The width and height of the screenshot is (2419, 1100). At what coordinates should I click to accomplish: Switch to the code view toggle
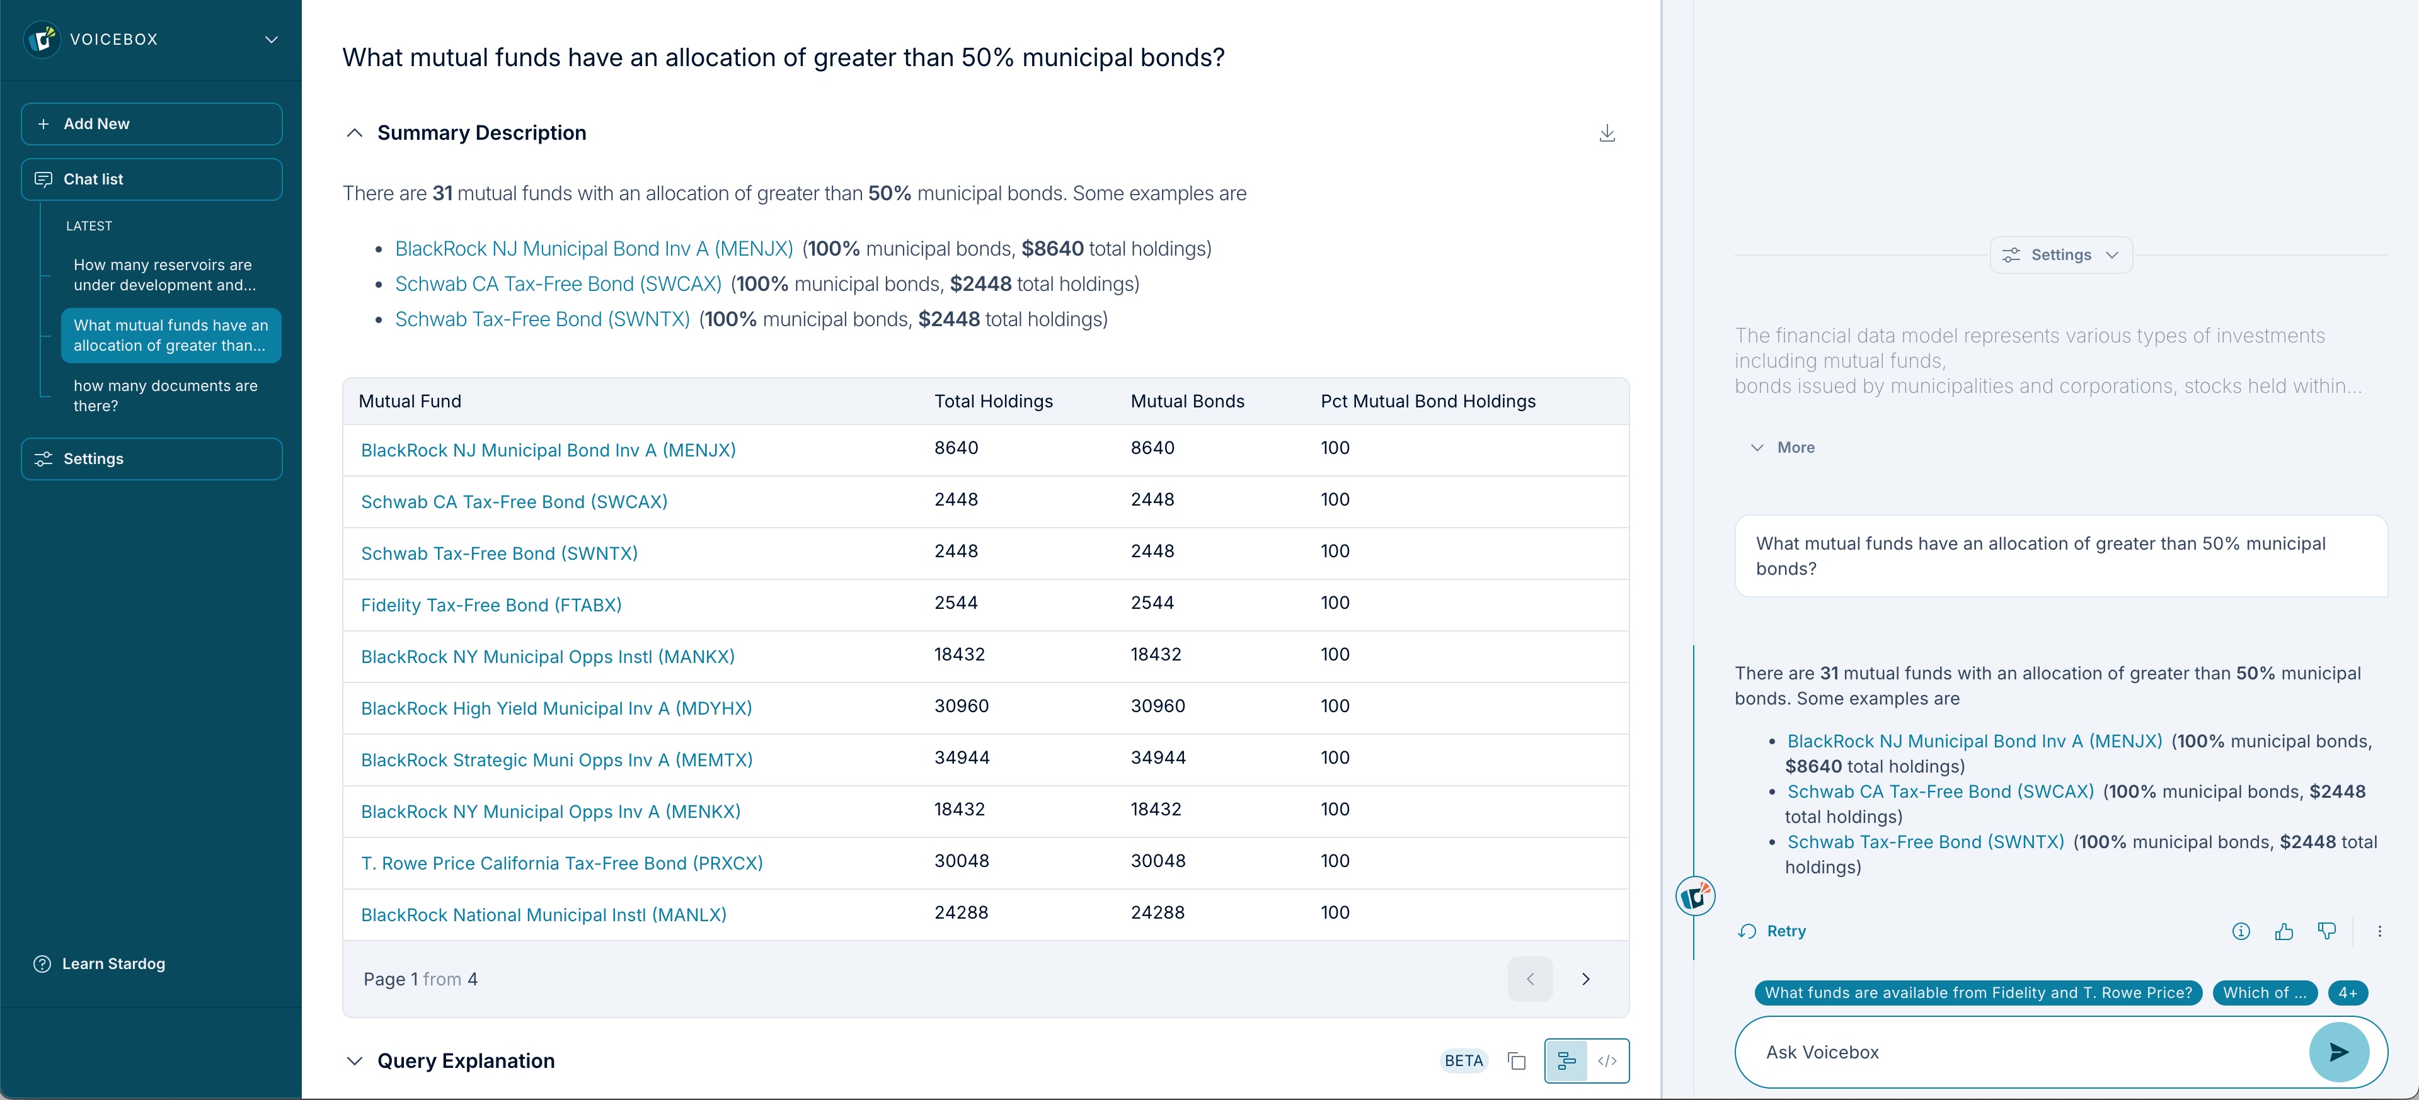tap(1607, 1062)
